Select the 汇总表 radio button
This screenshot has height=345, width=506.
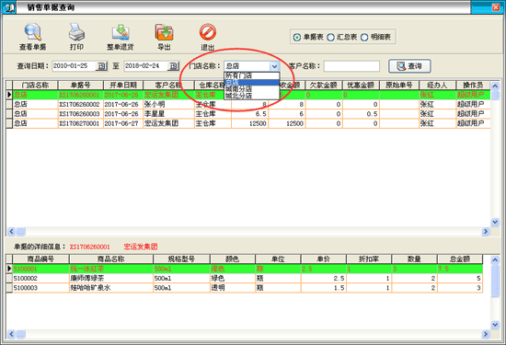click(x=330, y=38)
